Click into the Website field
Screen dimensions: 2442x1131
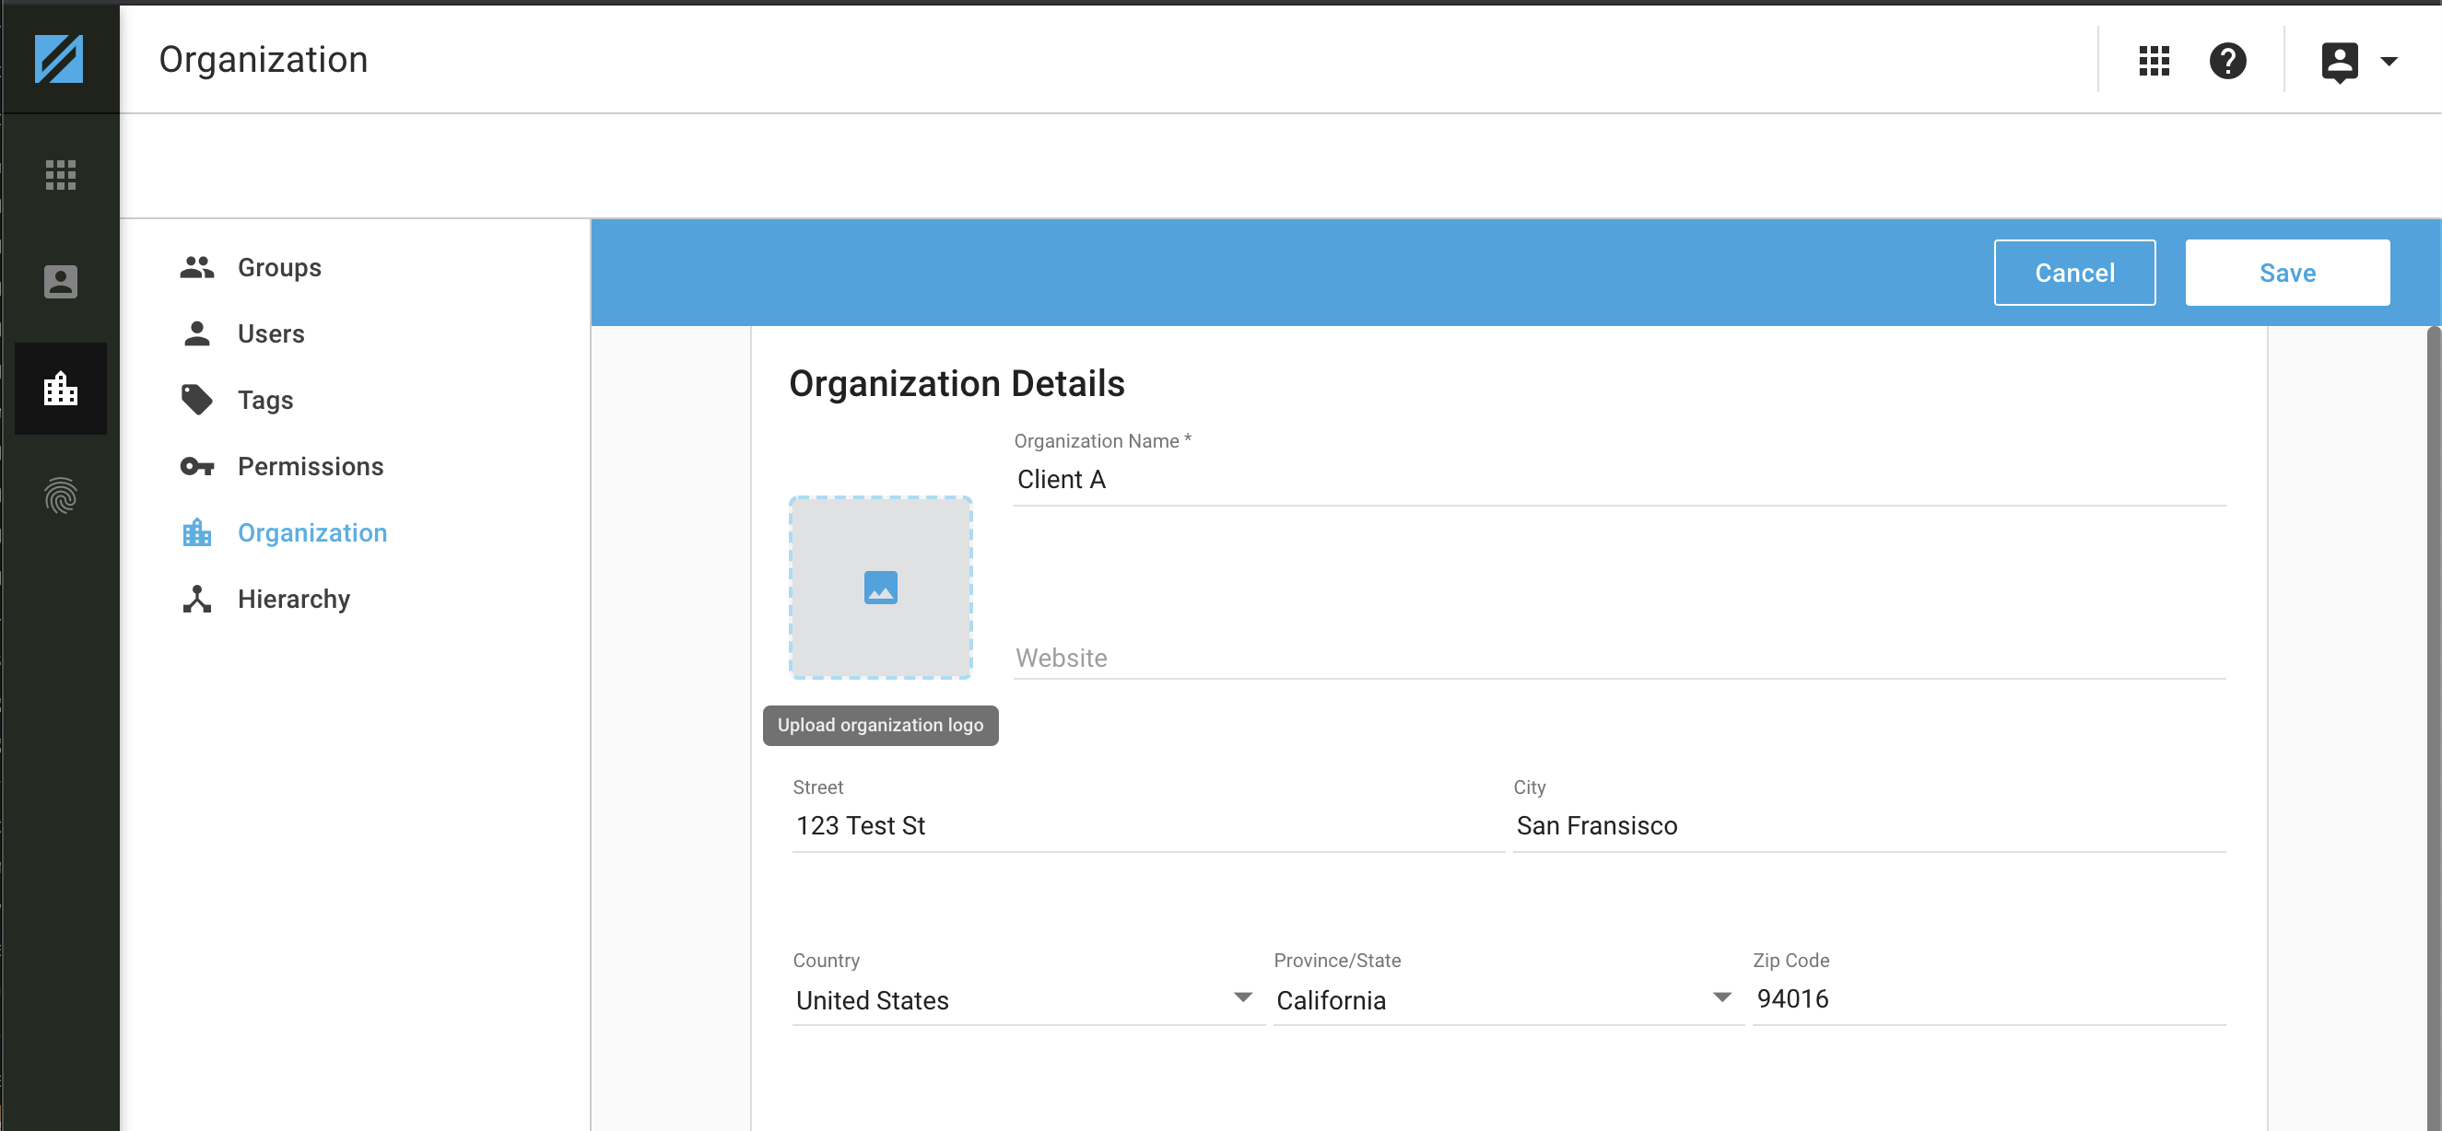point(1619,658)
